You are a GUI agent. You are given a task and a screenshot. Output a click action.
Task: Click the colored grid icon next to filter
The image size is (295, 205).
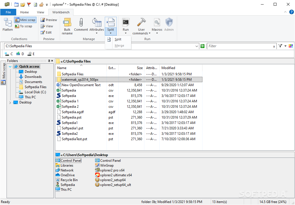(x=291, y=46)
